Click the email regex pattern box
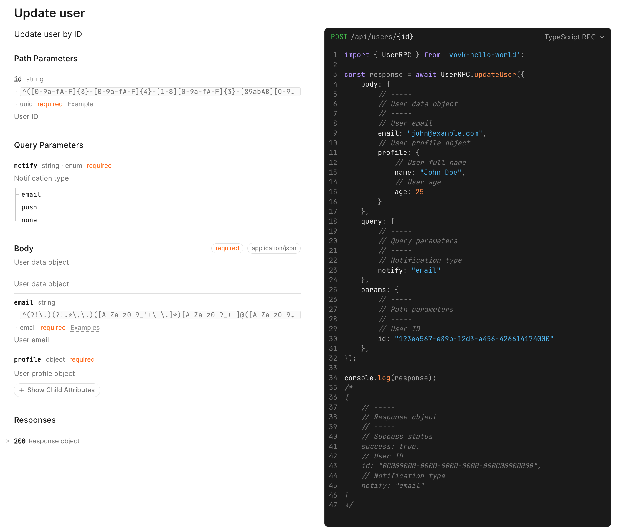 point(160,315)
